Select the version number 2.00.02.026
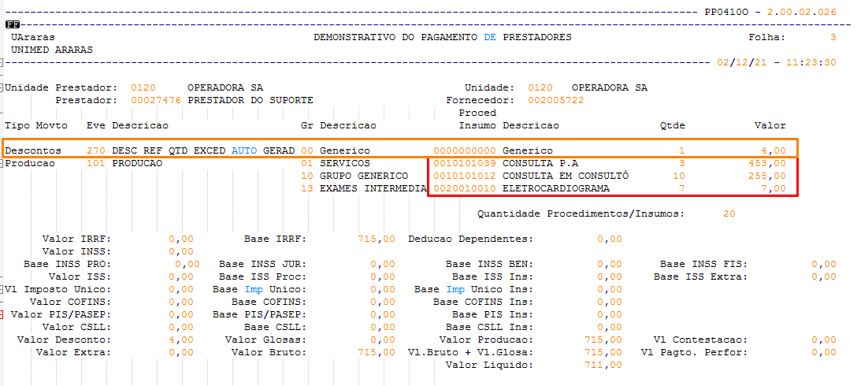Image resolution: width=861 pixels, height=386 pixels. 802,12
